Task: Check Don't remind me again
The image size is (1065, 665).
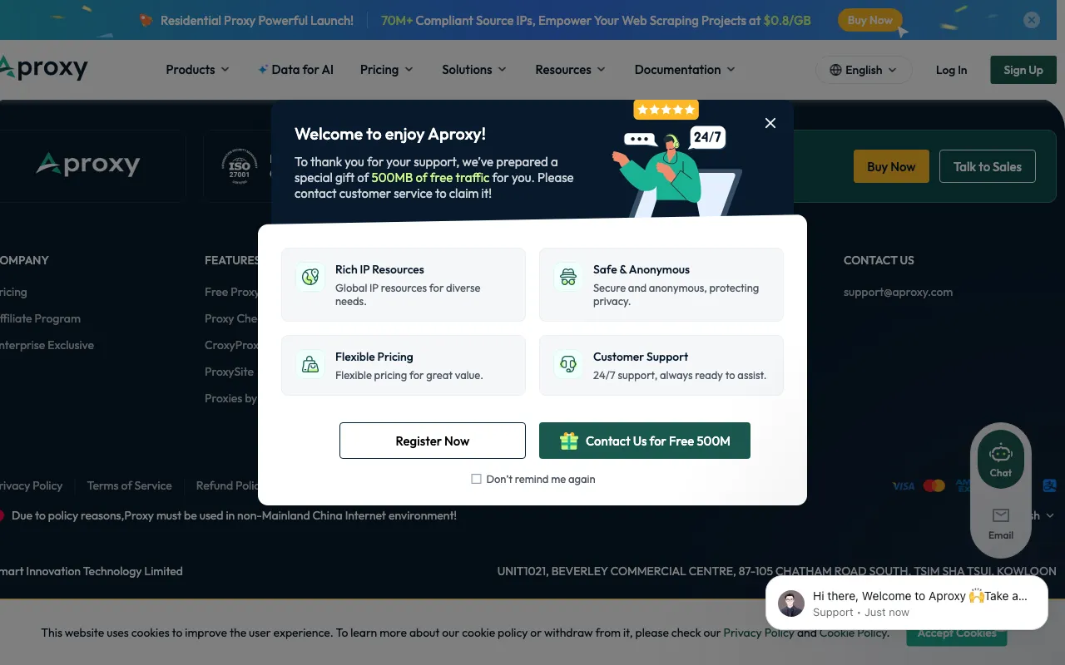Action: 477,479
